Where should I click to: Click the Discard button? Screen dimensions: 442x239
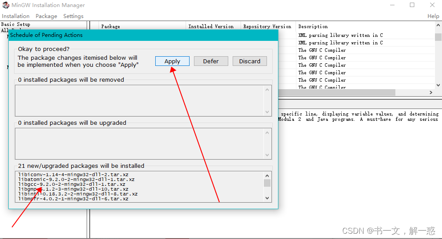[250, 61]
